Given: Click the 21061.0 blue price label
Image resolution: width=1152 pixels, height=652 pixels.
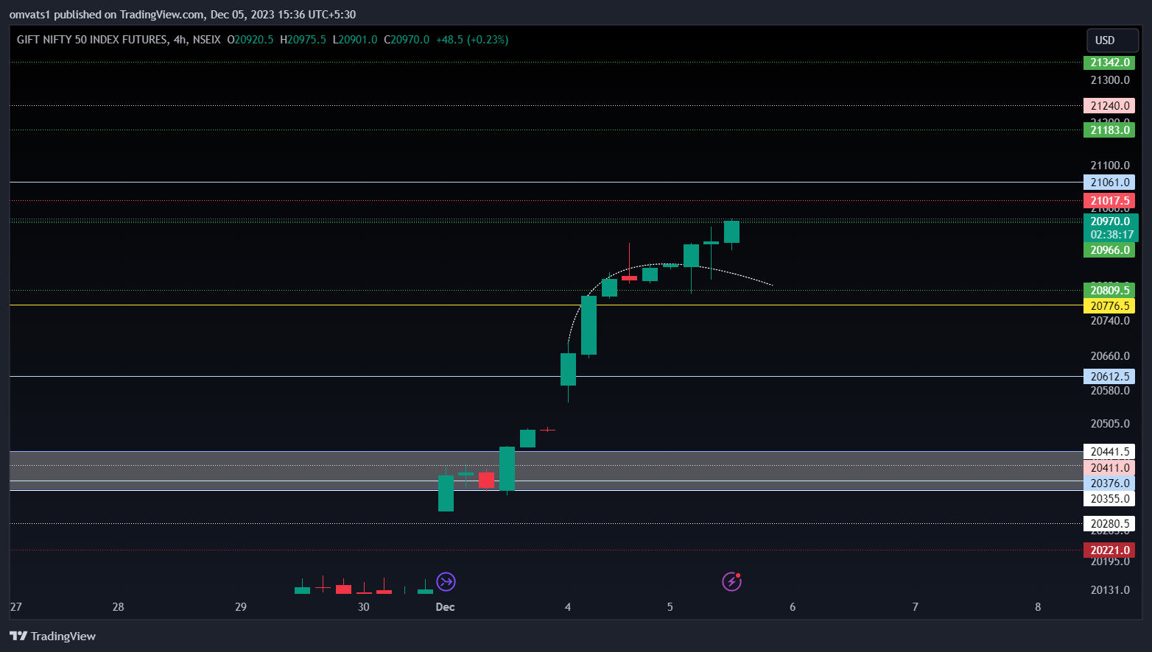Looking at the screenshot, I should (x=1109, y=183).
